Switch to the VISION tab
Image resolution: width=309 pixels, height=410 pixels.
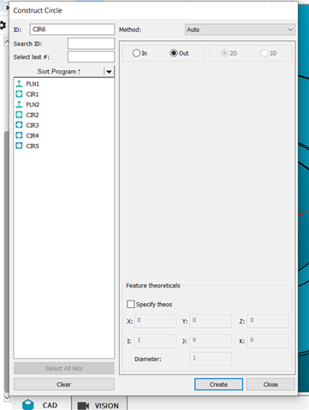pyautogui.click(x=99, y=405)
